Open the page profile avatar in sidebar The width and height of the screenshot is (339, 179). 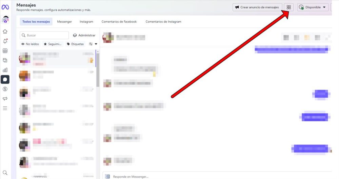5,19
